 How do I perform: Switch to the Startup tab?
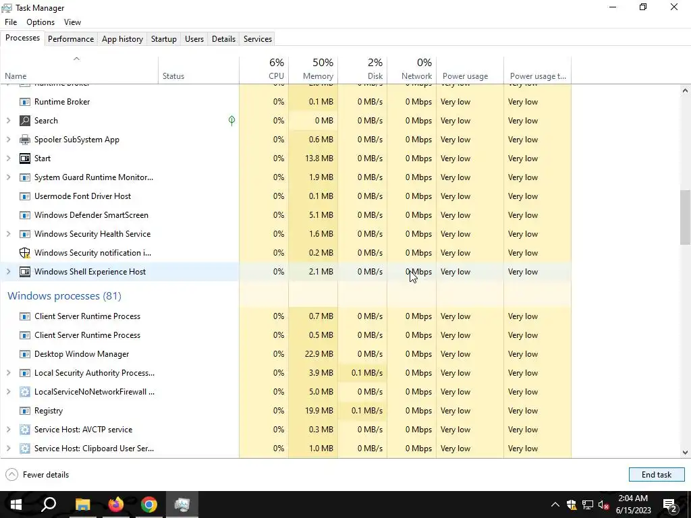(164, 39)
